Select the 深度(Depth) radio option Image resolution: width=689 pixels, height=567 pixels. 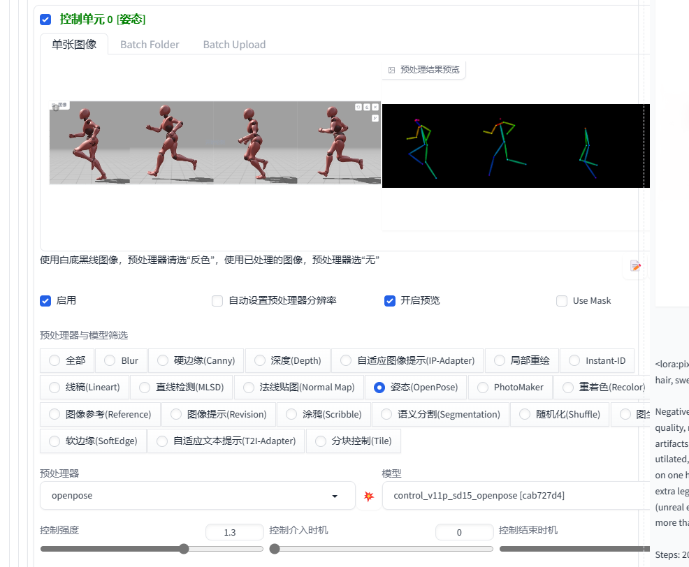(x=260, y=360)
